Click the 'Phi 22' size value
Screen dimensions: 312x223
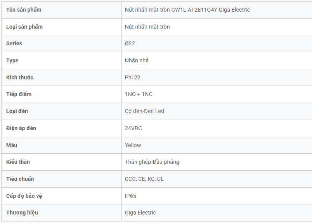(133, 77)
